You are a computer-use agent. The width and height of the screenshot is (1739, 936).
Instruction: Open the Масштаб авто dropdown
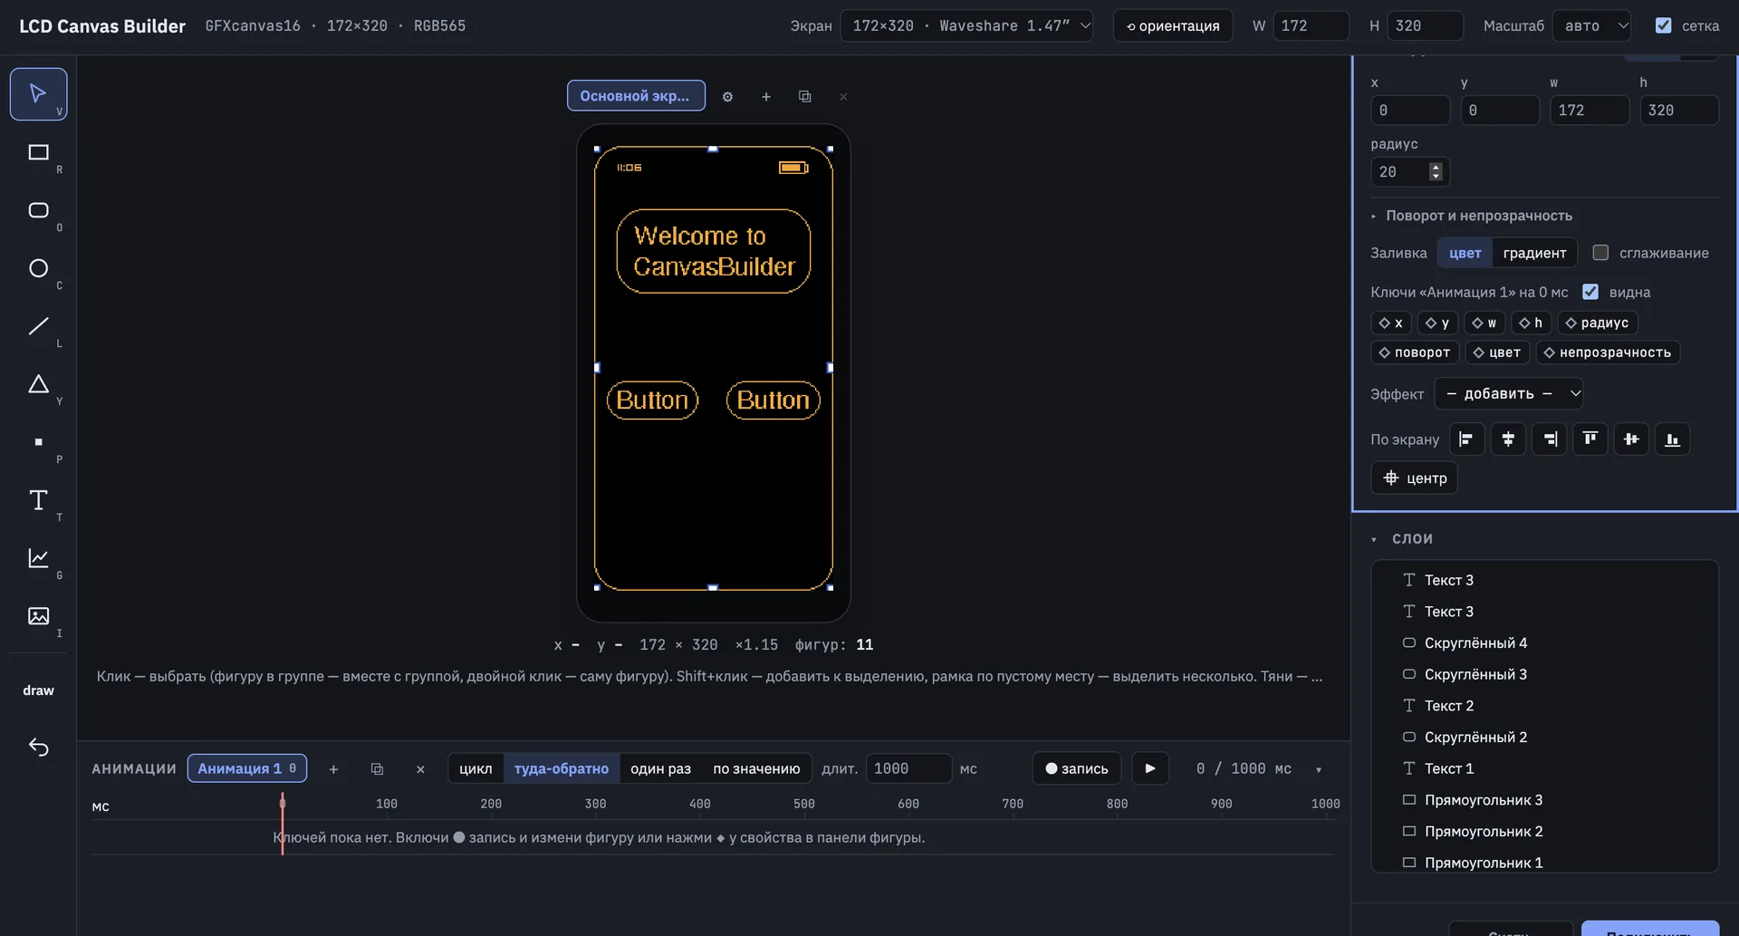(x=1592, y=25)
